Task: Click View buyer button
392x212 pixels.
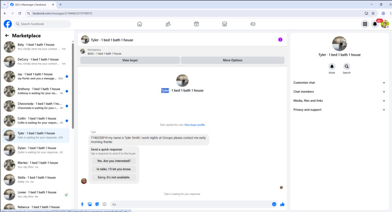Action: coord(130,60)
